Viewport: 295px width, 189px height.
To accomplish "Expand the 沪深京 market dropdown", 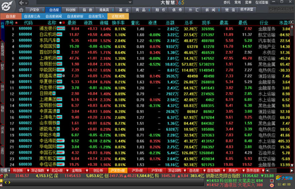I will click(x=35, y=9).
